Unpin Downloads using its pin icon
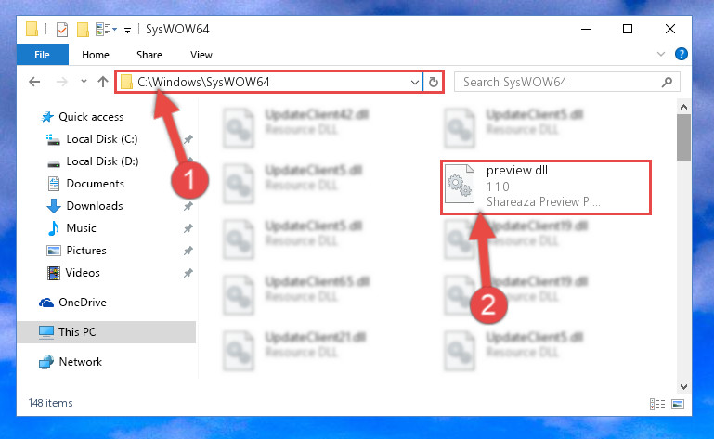Image resolution: width=714 pixels, height=439 pixels. pyautogui.click(x=188, y=206)
